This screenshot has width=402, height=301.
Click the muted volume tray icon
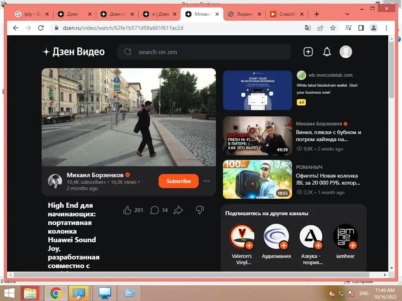tap(332, 293)
